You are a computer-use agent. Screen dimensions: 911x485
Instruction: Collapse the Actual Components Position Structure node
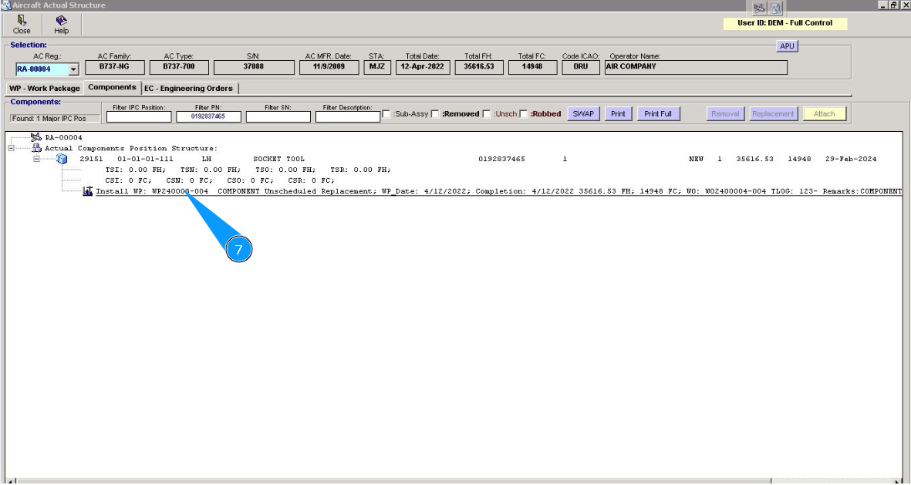click(x=11, y=148)
